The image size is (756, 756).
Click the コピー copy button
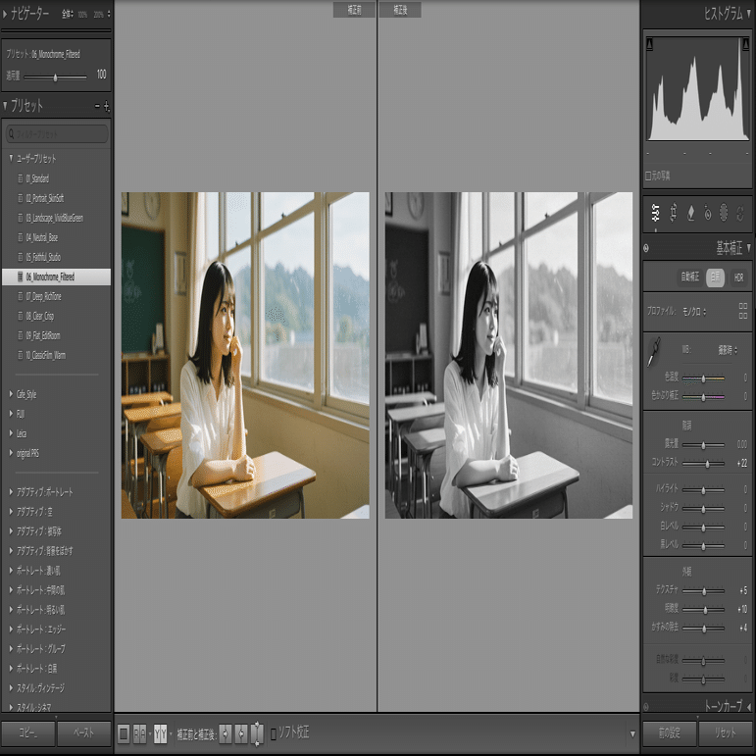coord(27,733)
